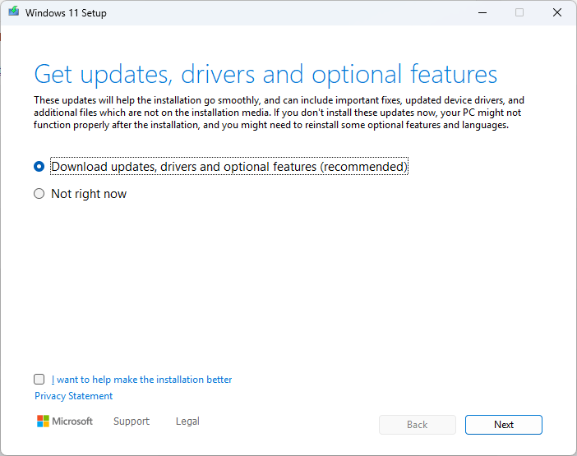Click the 'Not right now' label text
This screenshot has height=456, width=577.
89,195
